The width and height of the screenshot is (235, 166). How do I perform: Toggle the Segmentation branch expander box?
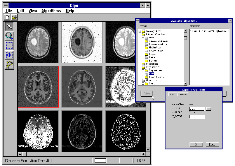(x=143, y=70)
